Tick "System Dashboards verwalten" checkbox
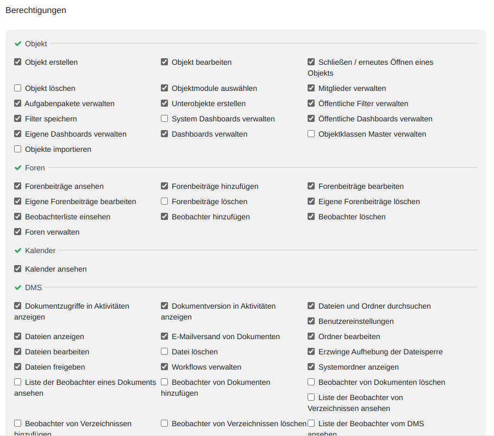The width and height of the screenshot is (494, 436). coord(165,119)
